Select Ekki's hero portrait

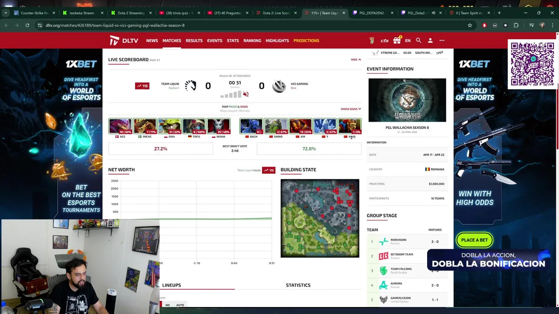[169, 126]
